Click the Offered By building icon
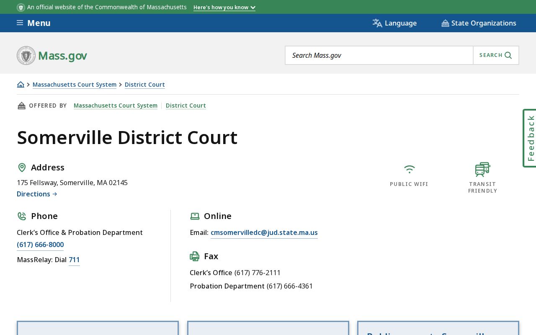Screen dimensions: 536x335 pos(21,106)
